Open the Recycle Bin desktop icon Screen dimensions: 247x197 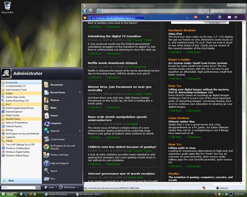coord(7,7)
